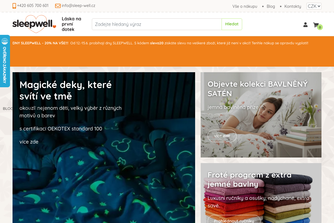Open the CZK currency dropdown

tap(314, 6)
